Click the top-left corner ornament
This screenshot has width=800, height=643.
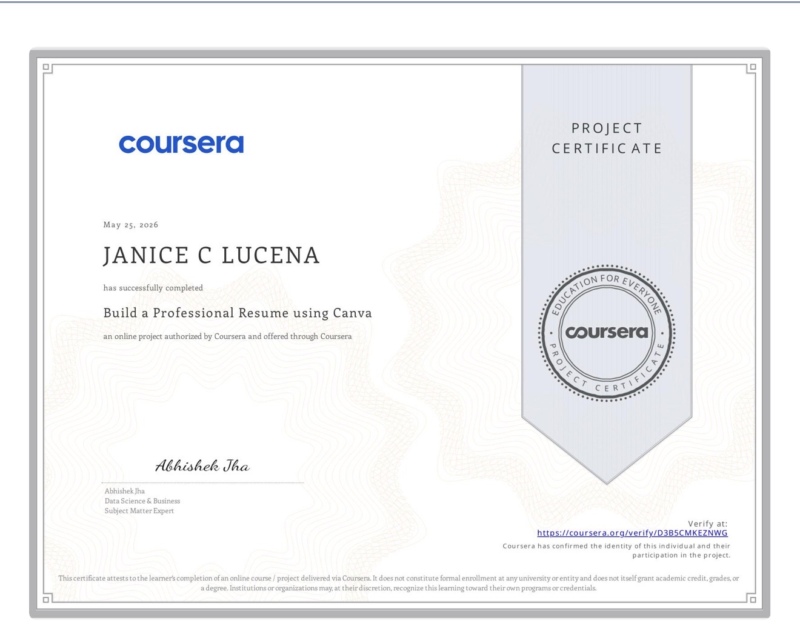[x=48, y=68]
